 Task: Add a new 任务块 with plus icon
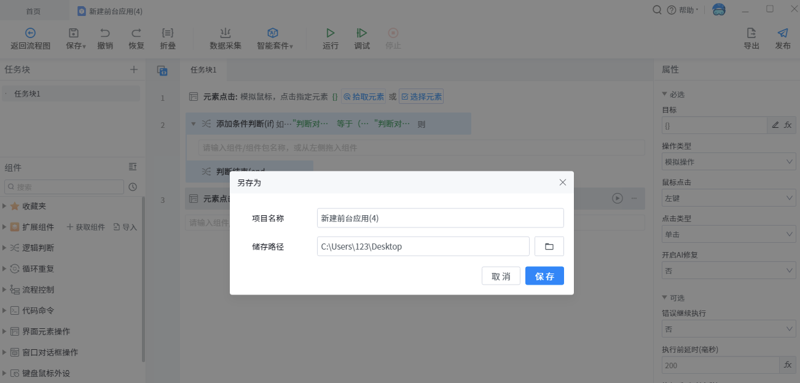pyautogui.click(x=134, y=69)
